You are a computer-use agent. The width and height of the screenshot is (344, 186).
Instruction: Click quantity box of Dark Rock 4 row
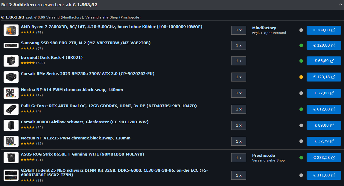coord(239,61)
